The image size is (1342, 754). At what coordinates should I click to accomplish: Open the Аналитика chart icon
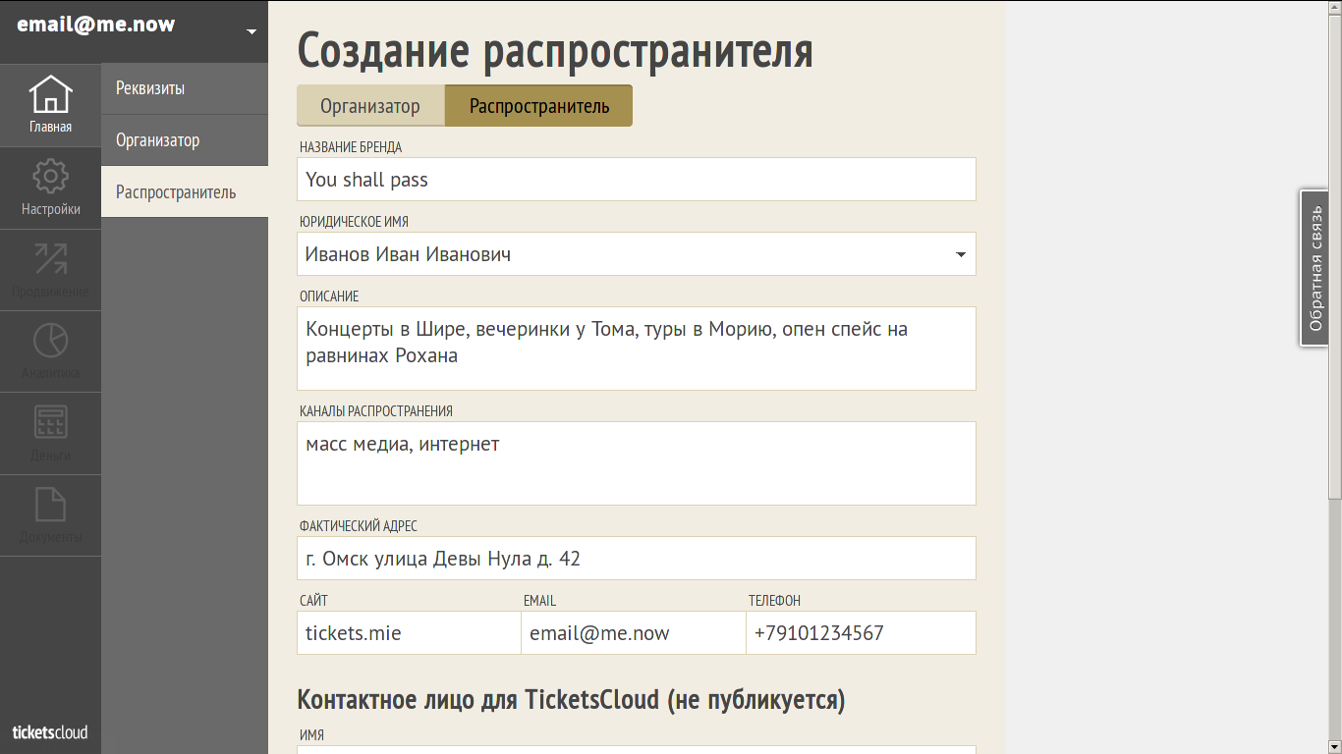click(x=50, y=350)
